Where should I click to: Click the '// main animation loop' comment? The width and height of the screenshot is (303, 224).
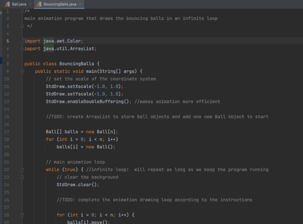tap(75, 162)
